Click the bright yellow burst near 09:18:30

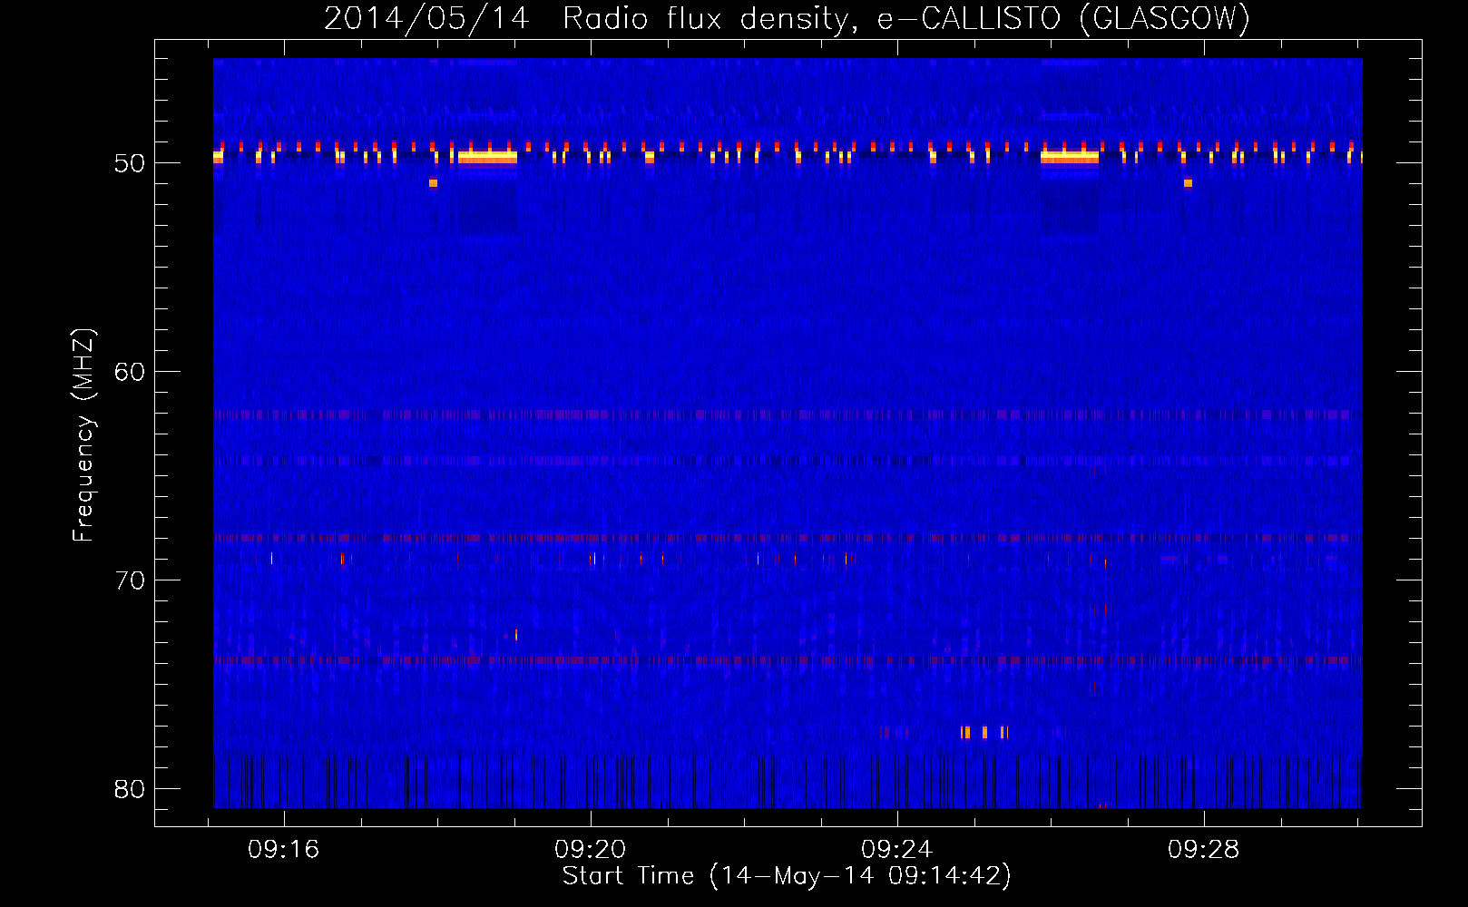pyautogui.click(x=487, y=157)
